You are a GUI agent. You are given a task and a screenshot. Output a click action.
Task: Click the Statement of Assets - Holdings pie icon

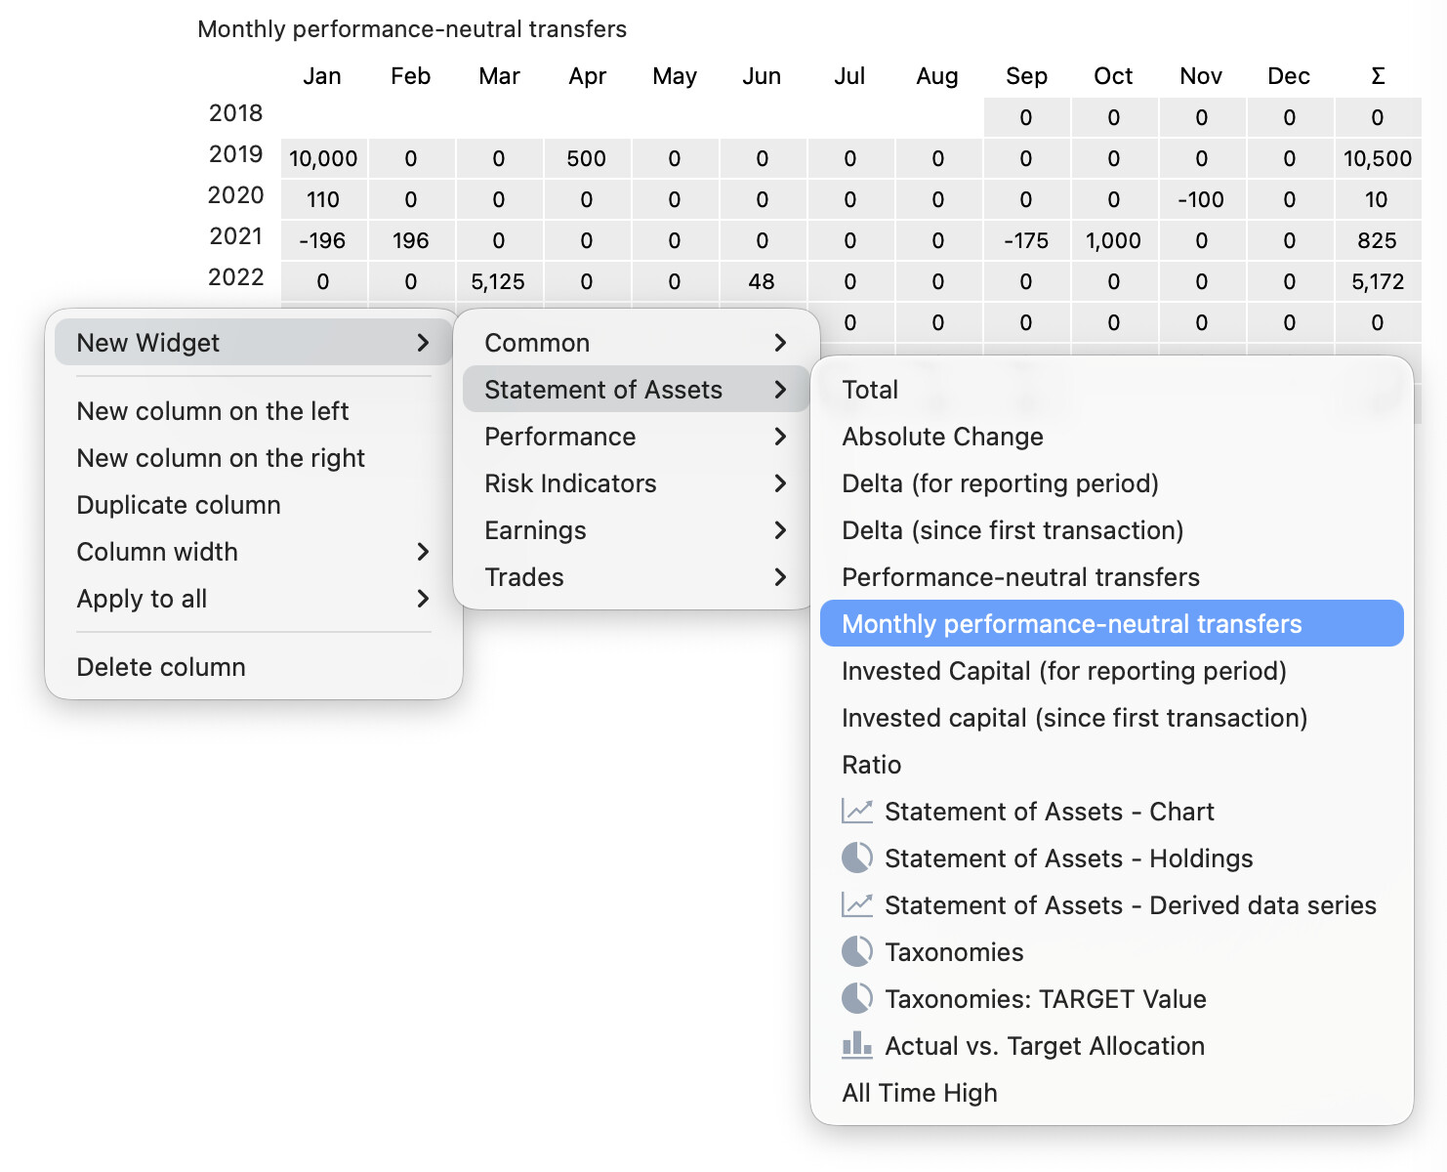coord(856,858)
